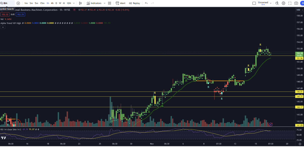Select the Alpha Trend VIP High indicator label
Image resolution: width=304 pixels, height=147 pixels.
pyautogui.click(x=11, y=23)
